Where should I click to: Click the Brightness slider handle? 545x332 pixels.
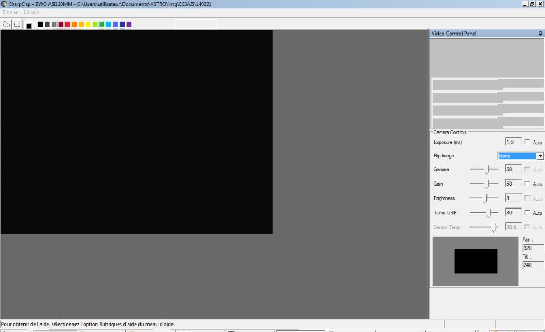(x=486, y=198)
